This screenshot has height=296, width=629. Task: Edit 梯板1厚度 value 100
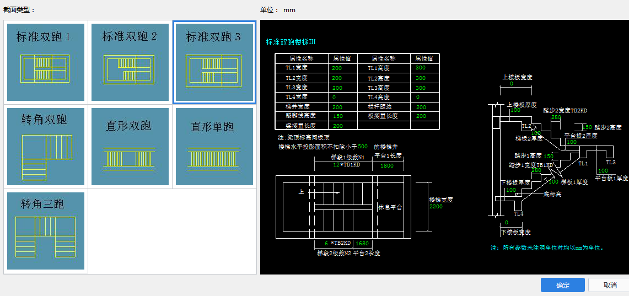pyautogui.click(x=553, y=182)
